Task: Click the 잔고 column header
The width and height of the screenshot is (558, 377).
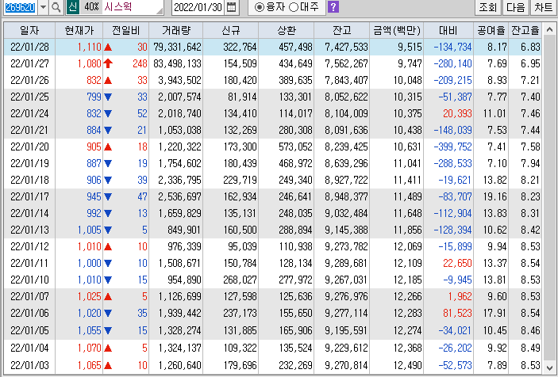Action: (341, 31)
